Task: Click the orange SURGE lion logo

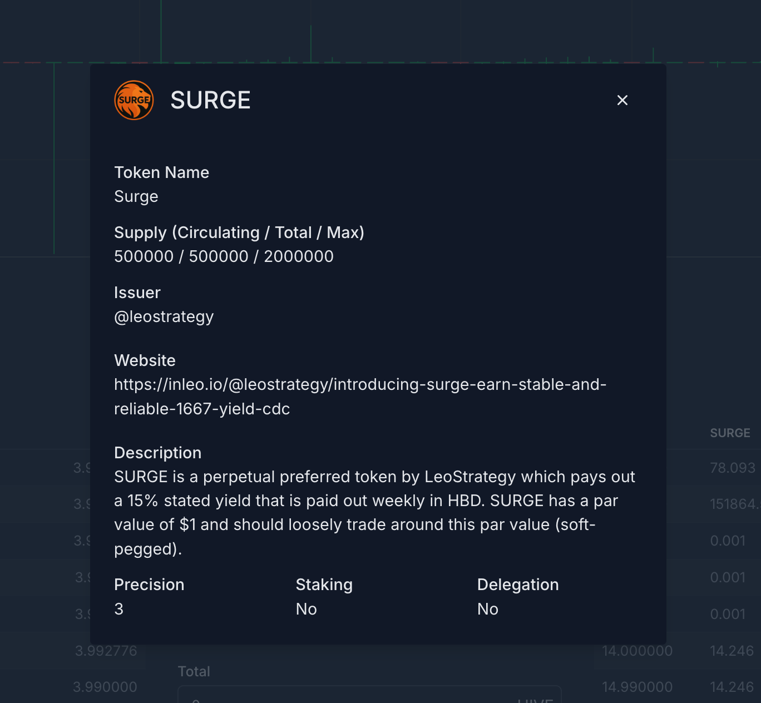Action: [x=134, y=100]
